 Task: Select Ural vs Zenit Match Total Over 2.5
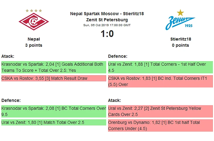click(54, 122)
